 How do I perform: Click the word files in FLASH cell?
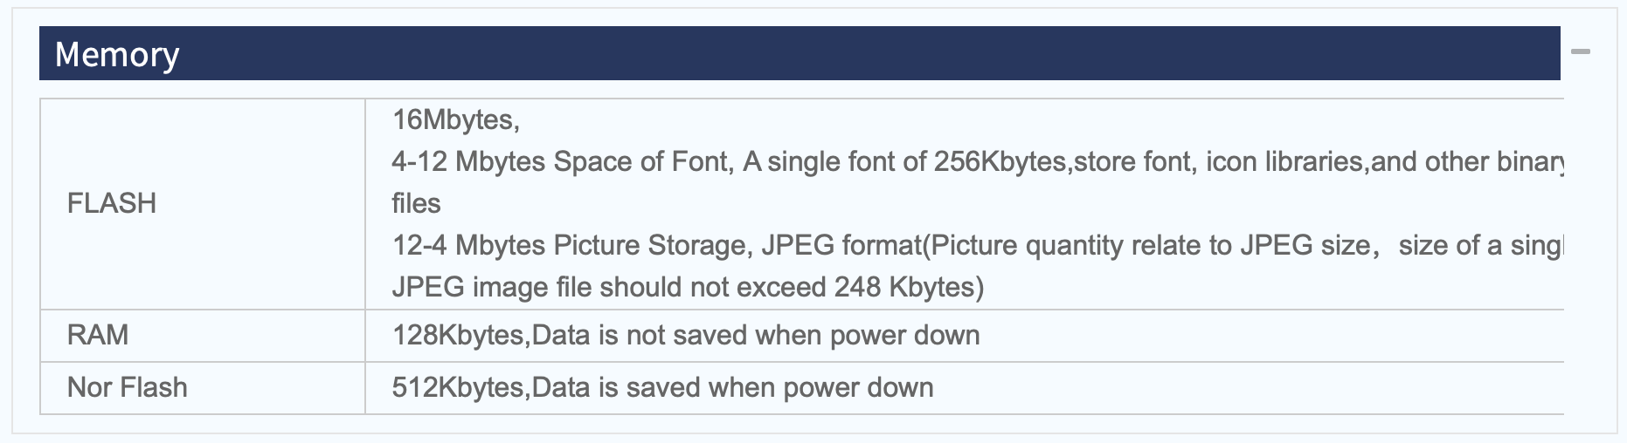tap(416, 203)
